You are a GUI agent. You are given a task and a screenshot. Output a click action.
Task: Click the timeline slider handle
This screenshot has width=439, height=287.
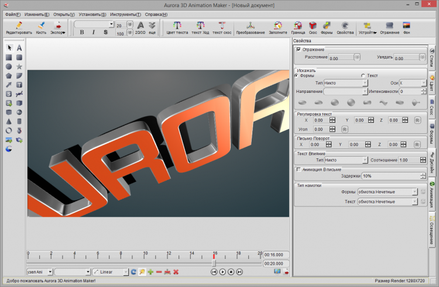(214, 264)
